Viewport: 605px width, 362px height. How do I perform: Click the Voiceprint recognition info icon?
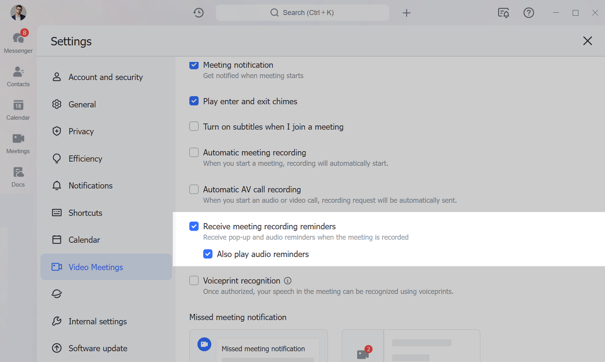tap(288, 281)
